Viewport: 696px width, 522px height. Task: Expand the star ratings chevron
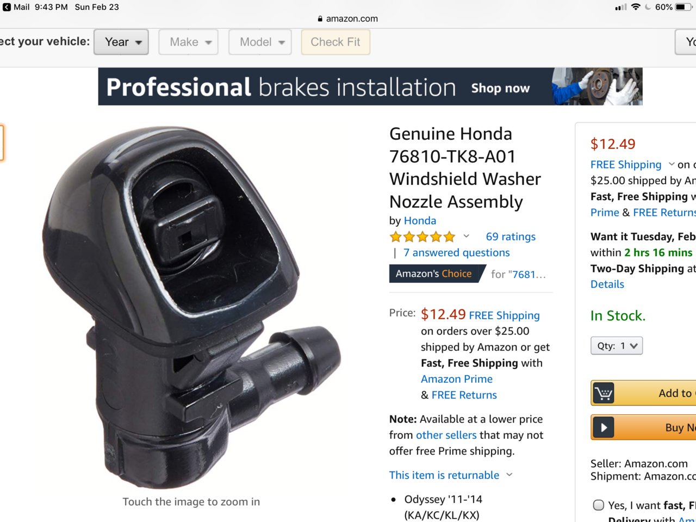pyautogui.click(x=466, y=236)
